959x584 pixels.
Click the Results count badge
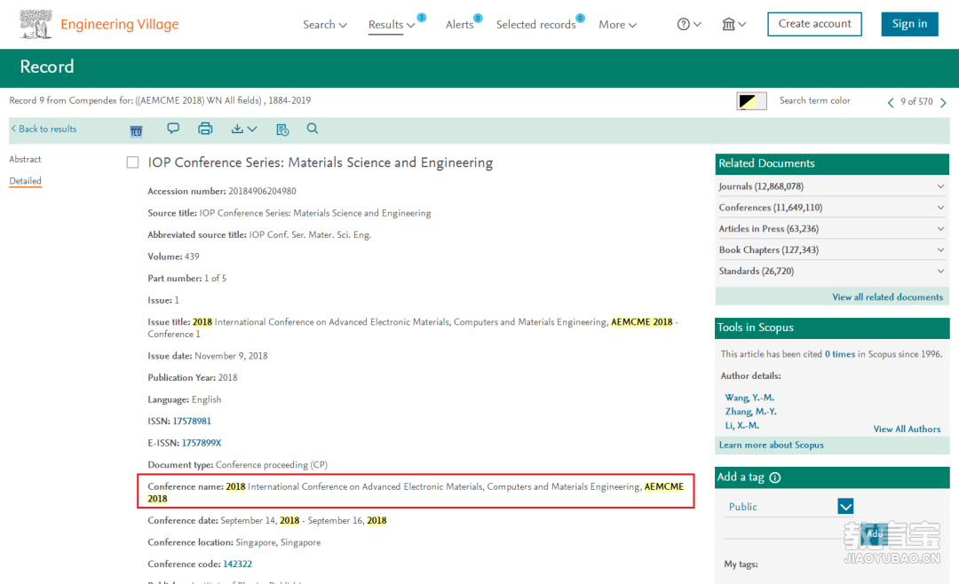click(x=422, y=17)
